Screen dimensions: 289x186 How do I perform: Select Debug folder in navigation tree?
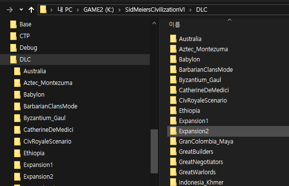click(x=28, y=48)
